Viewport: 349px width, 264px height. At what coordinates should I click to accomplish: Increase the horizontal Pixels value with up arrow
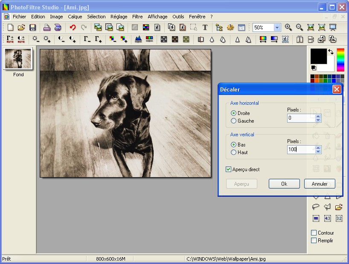[x=318, y=116]
